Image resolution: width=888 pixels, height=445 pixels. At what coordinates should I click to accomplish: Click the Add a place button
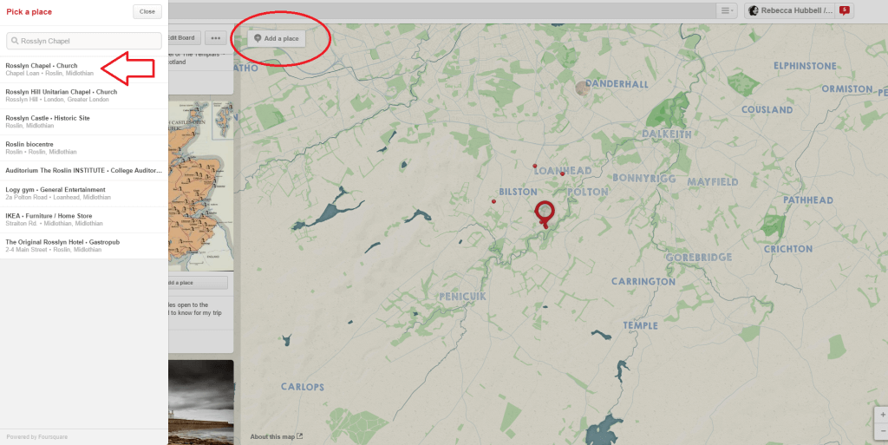tap(277, 38)
